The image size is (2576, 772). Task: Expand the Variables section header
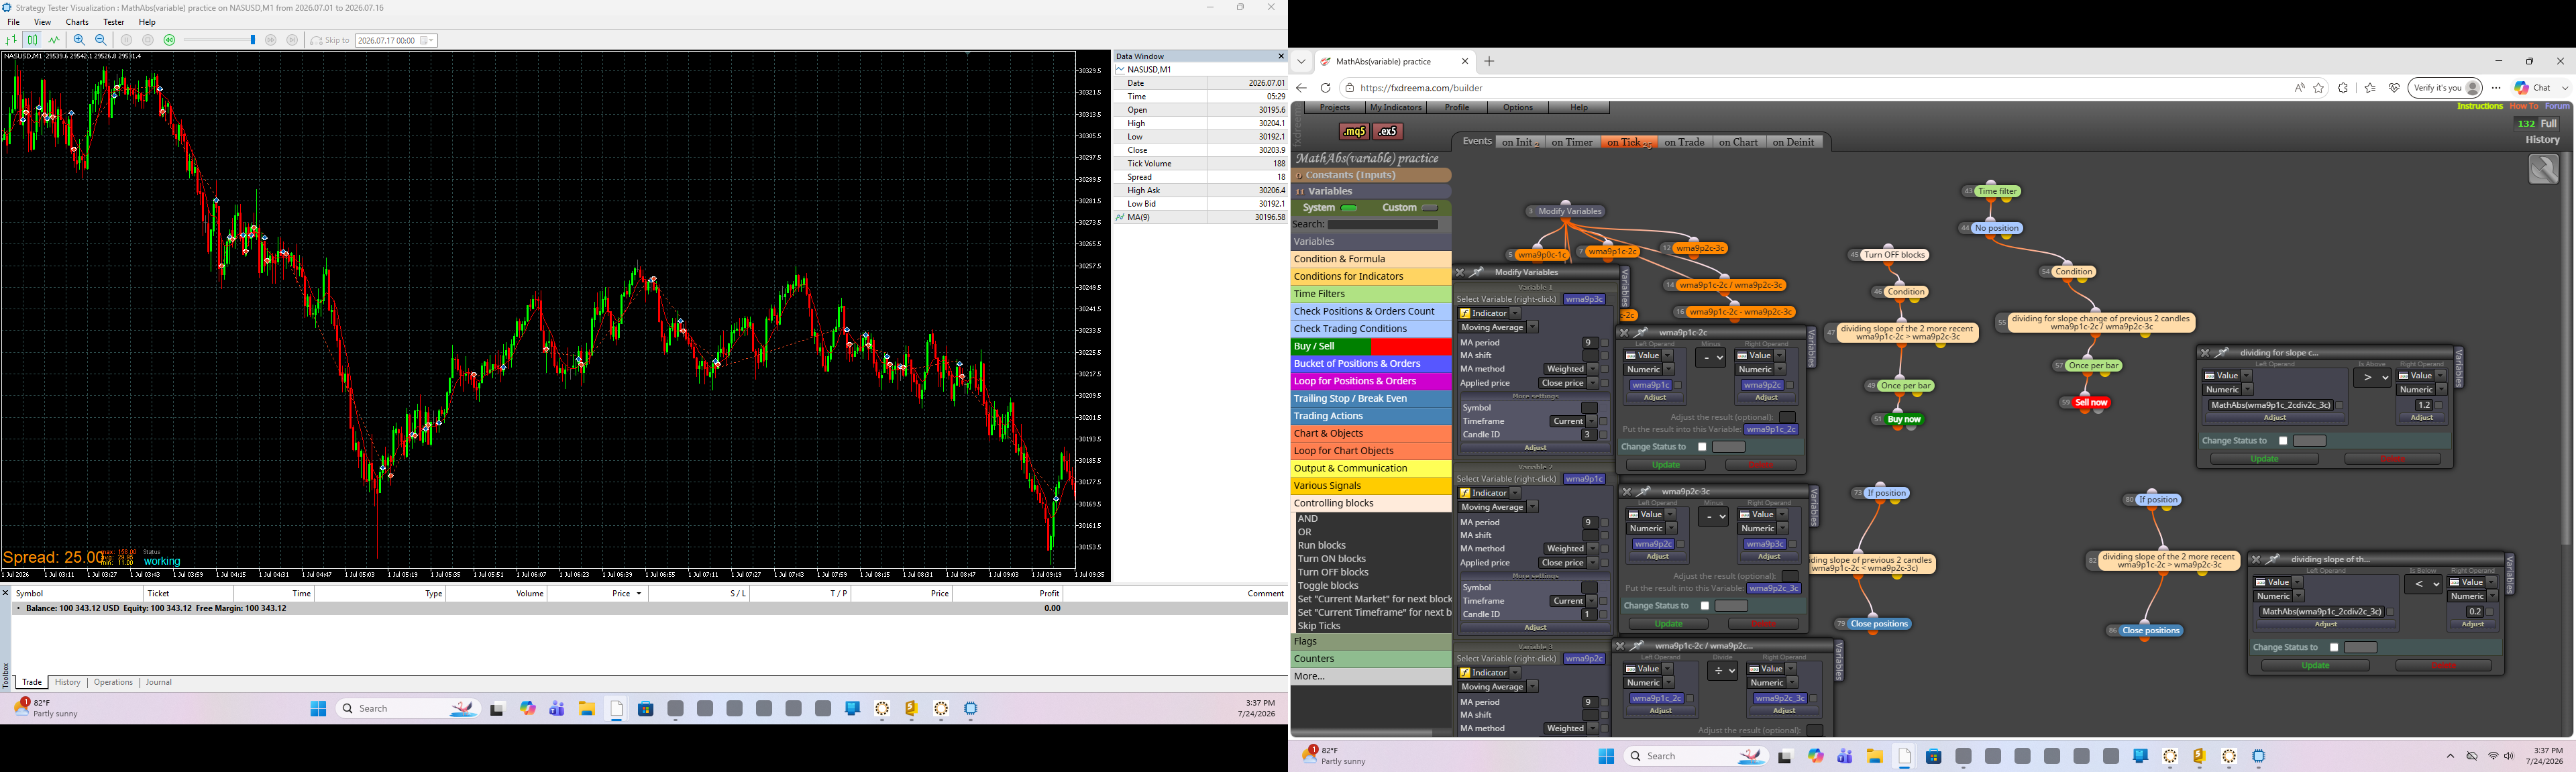[1371, 191]
